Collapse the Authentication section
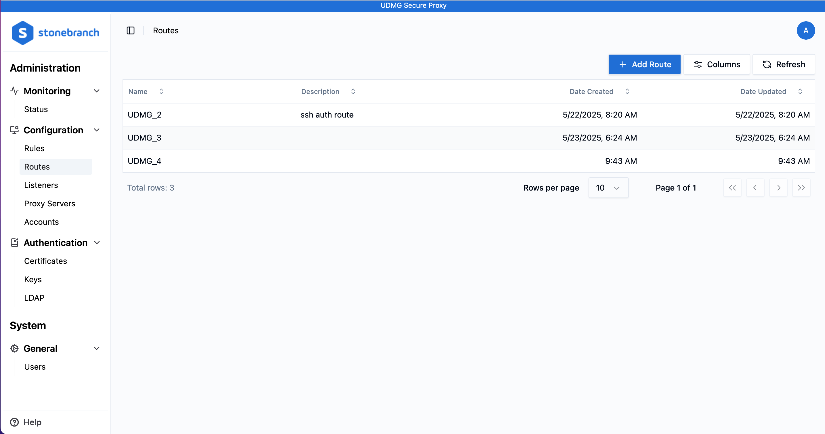825x434 pixels. 96,243
